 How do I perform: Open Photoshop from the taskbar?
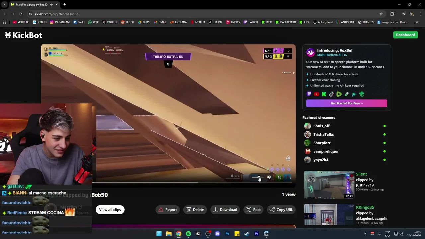pos(227,234)
